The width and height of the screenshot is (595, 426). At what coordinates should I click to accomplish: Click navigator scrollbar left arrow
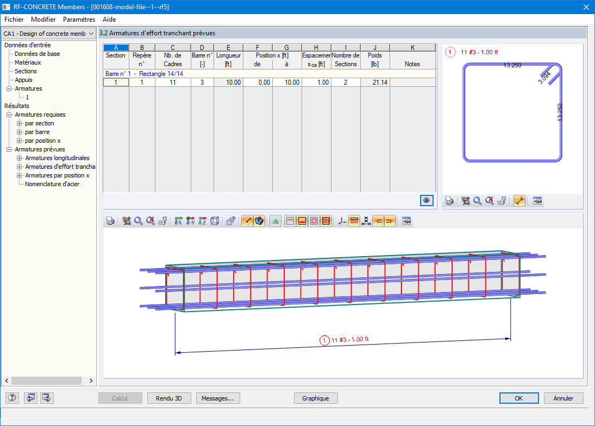tap(7, 380)
